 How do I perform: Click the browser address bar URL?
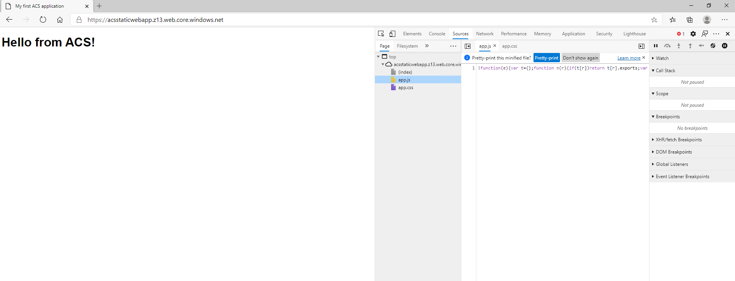click(155, 20)
